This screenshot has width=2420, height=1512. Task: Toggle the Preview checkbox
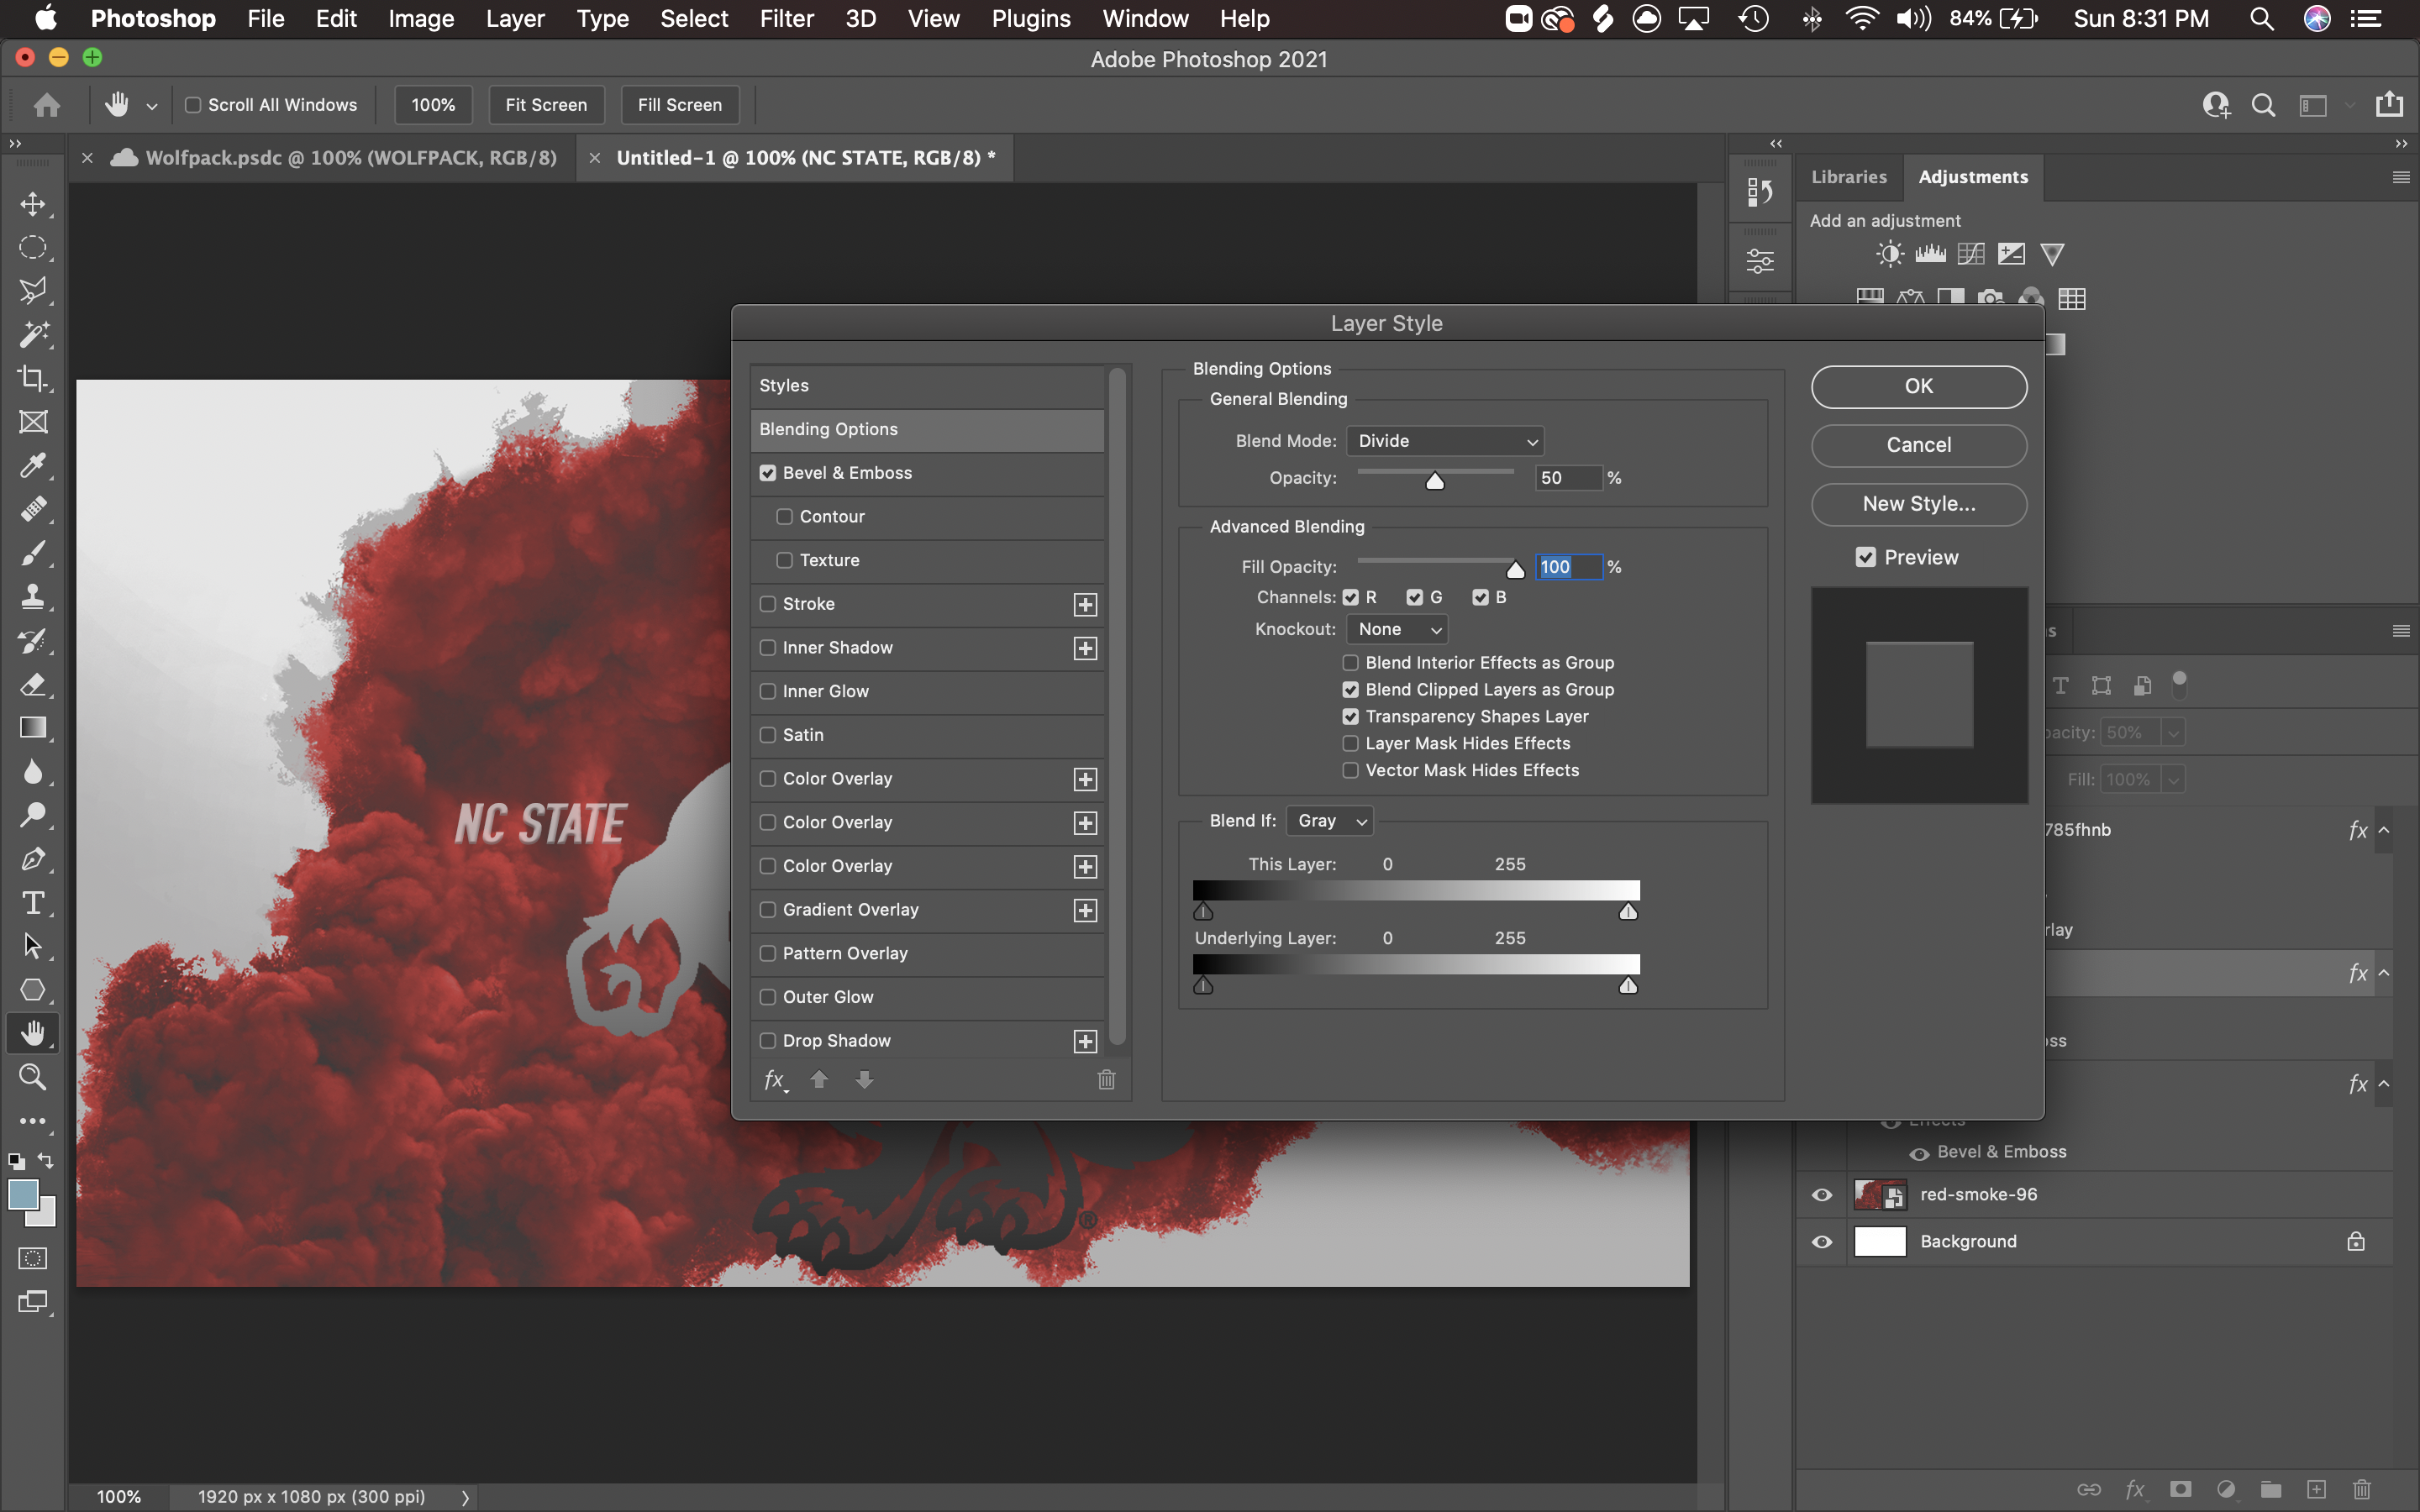(1866, 557)
